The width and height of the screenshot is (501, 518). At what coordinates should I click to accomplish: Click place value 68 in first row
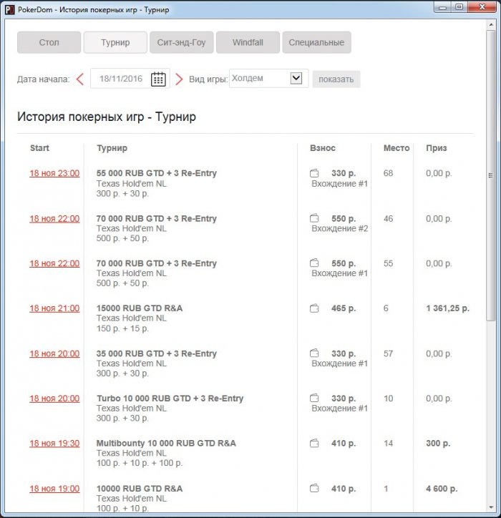click(389, 173)
